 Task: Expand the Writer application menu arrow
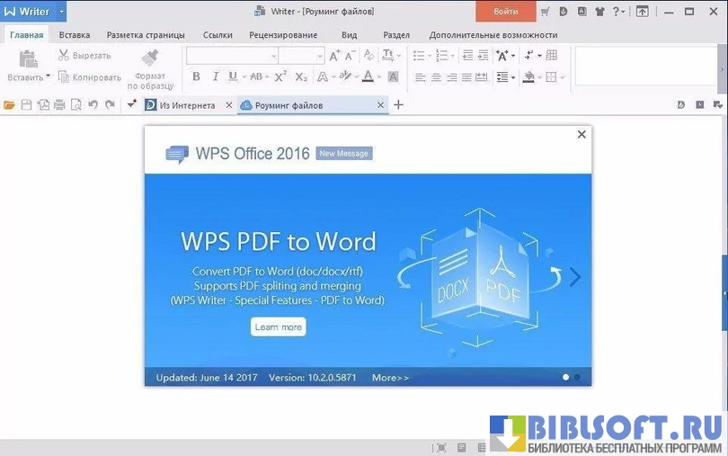tap(62, 12)
